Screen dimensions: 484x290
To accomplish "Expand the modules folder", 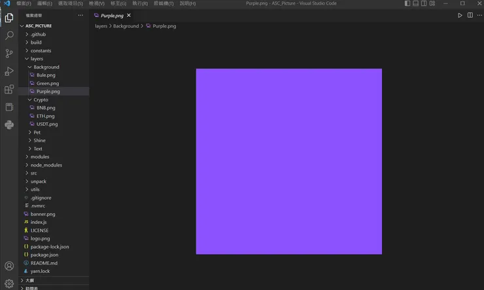I will coord(54,157).
